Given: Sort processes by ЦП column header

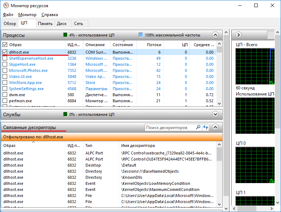Looking at the screenshot, I should (176, 45).
